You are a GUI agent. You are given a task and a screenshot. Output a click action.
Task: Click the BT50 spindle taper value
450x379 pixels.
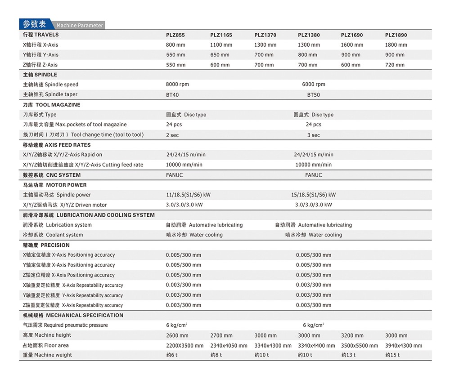pos(313,95)
